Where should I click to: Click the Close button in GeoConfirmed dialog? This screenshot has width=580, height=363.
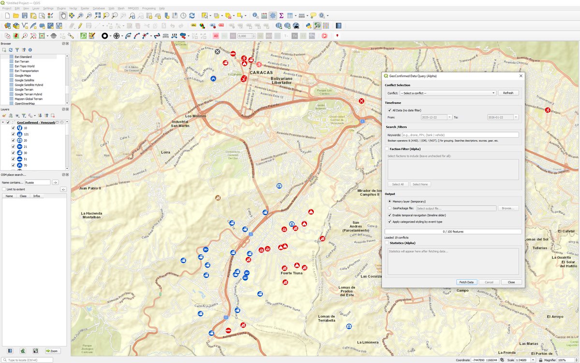[x=511, y=282]
